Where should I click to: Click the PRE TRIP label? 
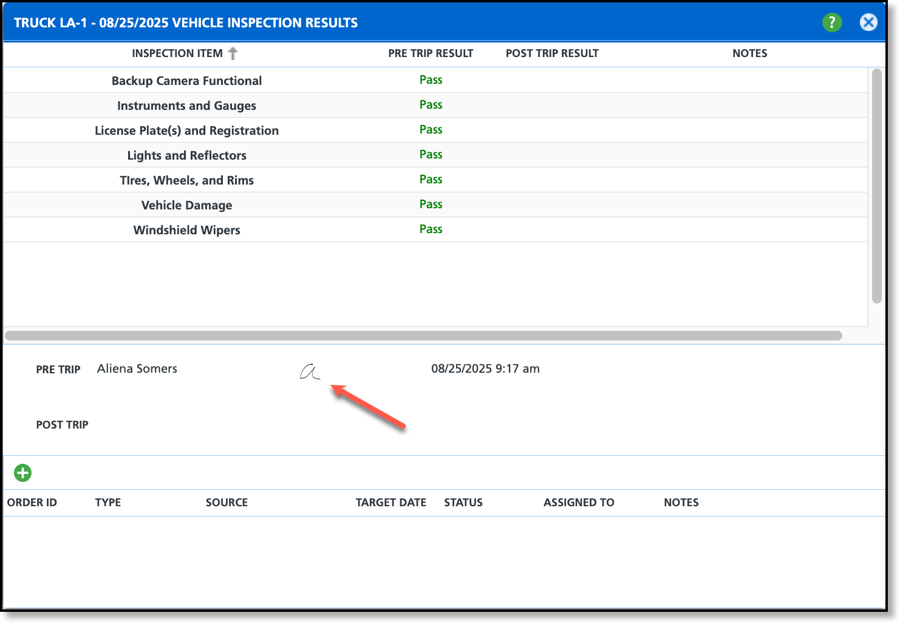point(58,370)
